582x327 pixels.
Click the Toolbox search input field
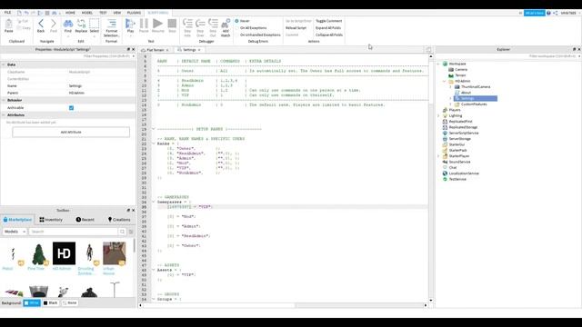click(74, 232)
